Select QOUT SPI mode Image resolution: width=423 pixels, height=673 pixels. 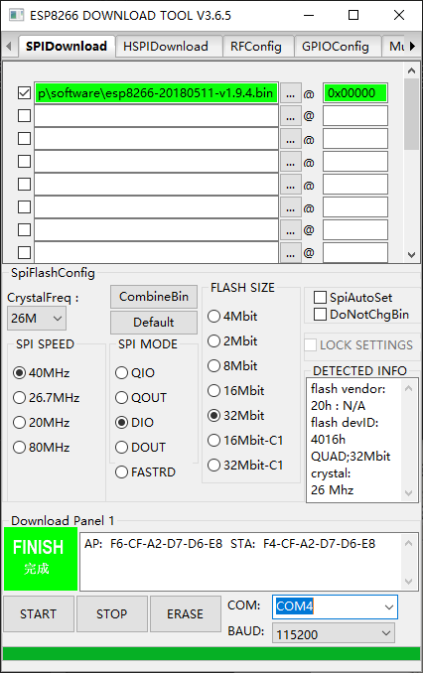(x=141, y=397)
